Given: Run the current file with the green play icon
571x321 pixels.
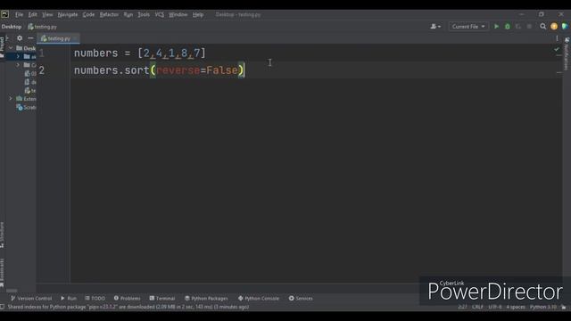Looking at the screenshot, I should (496, 27).
